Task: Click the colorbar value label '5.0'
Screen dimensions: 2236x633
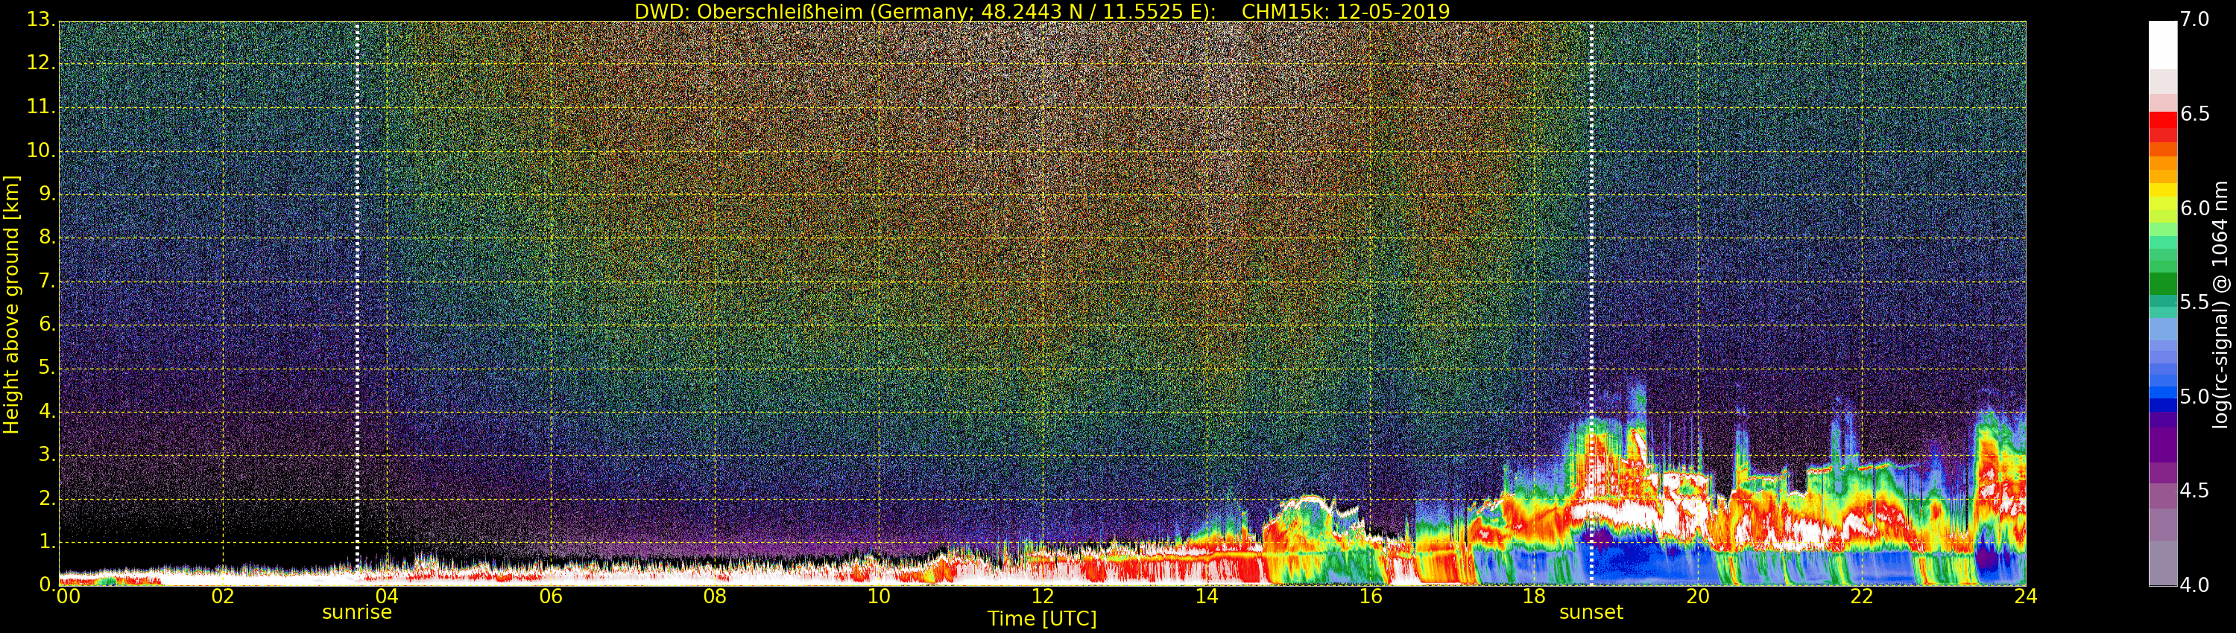Action: (2194, 397)
